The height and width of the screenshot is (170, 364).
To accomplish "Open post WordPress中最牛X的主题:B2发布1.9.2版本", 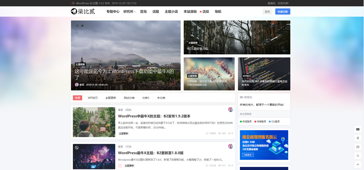I will (154, 116).
